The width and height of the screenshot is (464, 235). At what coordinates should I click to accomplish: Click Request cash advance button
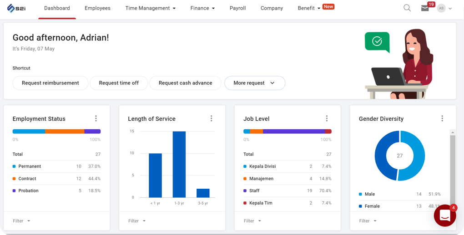pos(185,83)
